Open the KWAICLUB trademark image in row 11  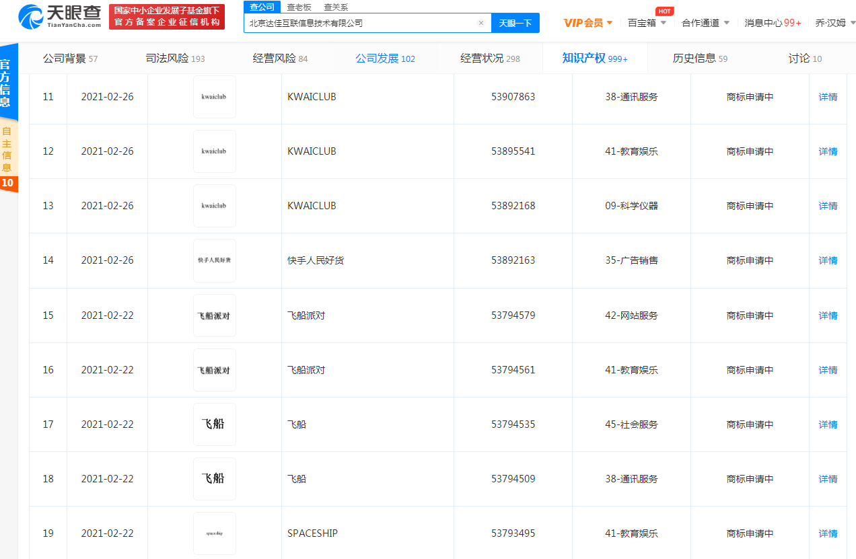point(214,97)
